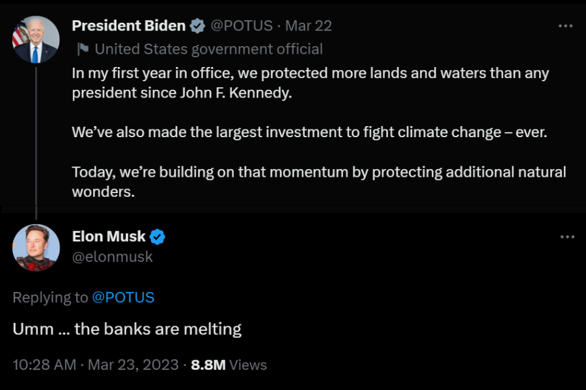Open more options on President Biden's tweet
Viewport: 586px width, 390px height.
566,26
